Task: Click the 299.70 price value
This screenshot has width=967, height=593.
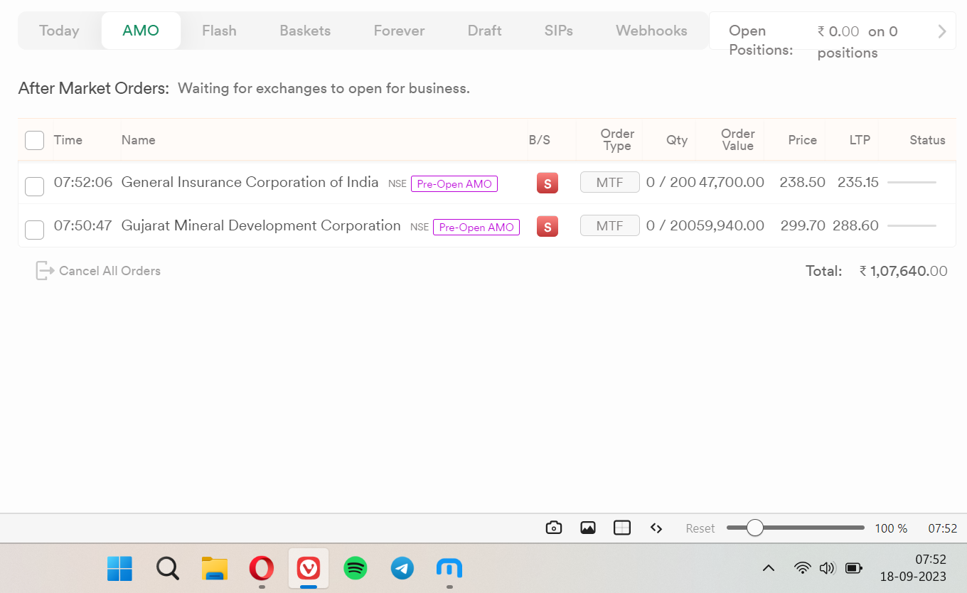Action: [x=802, y=225]
